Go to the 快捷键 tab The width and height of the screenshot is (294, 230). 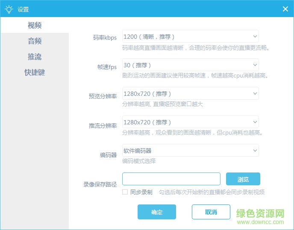(x=35, y=72)
